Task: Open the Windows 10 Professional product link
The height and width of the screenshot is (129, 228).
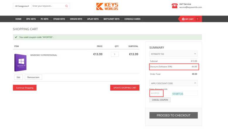Action: 43,55
